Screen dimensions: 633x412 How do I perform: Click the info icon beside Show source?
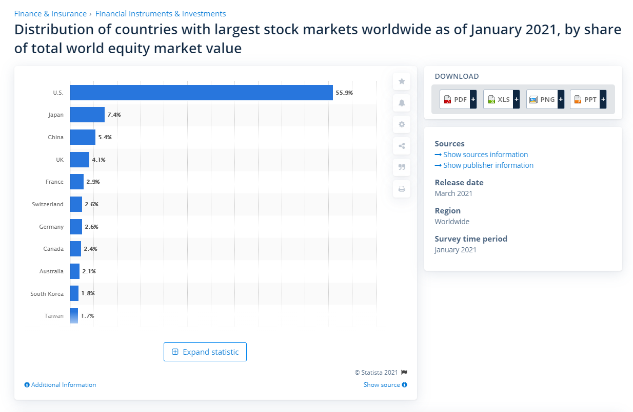pyautogui.click(x=405, y=385)
